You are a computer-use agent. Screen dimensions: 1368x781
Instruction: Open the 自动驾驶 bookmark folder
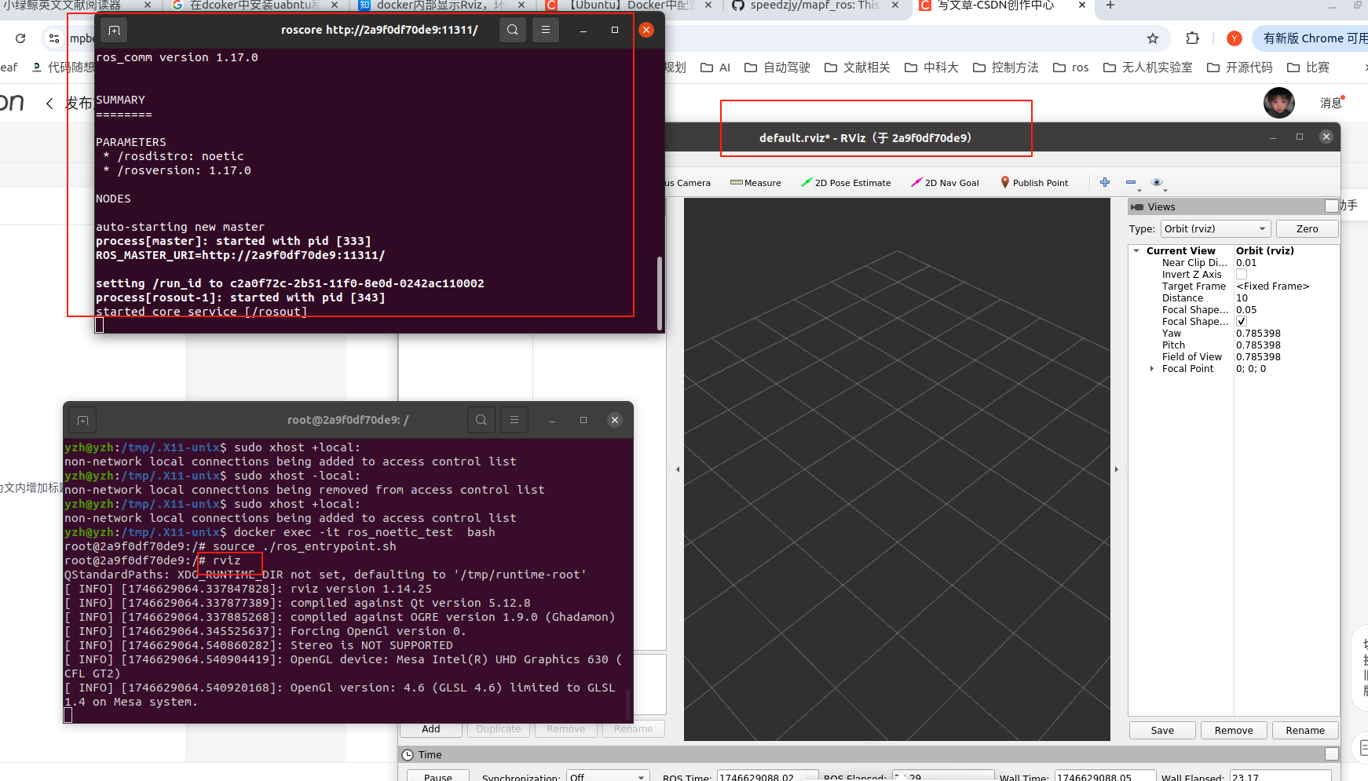(777, 68)
